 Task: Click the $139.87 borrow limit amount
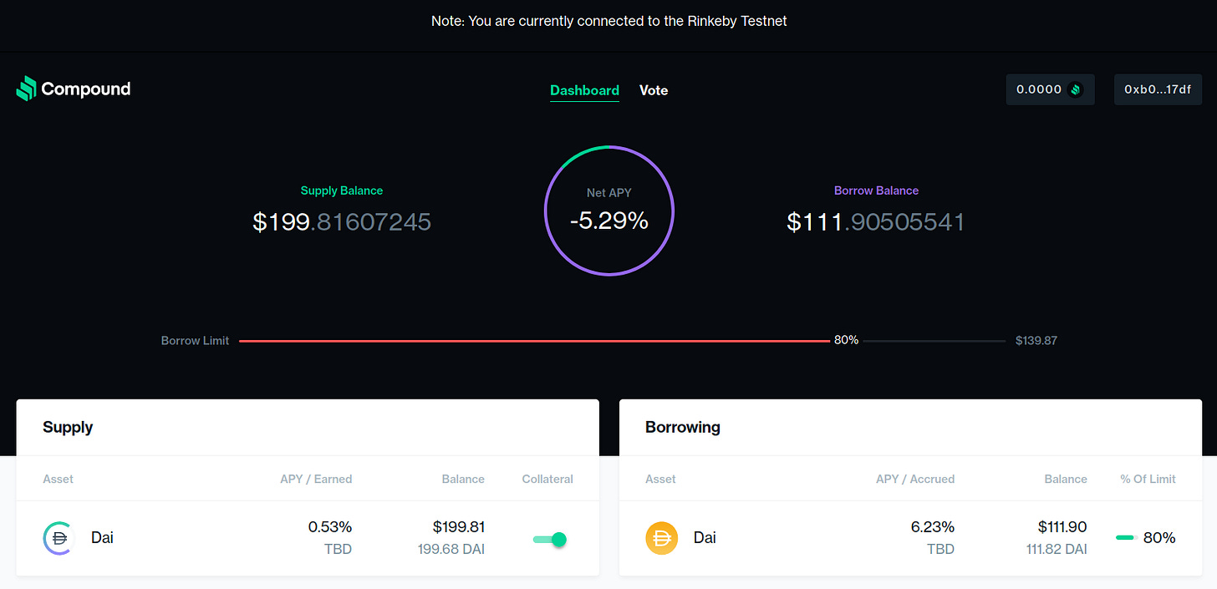pyautogui.click(x=1036, y=341)
